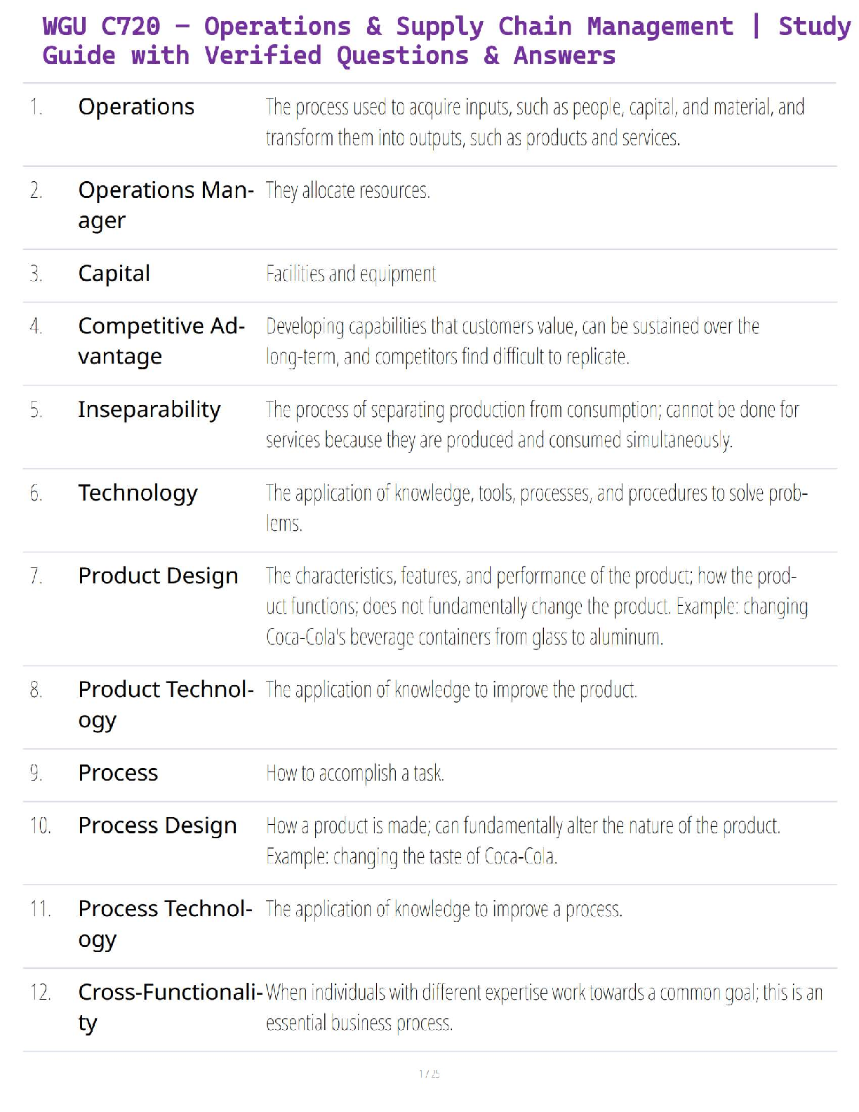Screen dimensions: 859x1112
Task: Click the document title heading
Action: (446, 41)
